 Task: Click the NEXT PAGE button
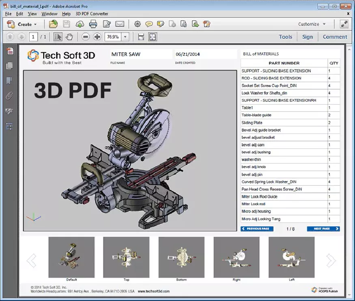point(323,229)
